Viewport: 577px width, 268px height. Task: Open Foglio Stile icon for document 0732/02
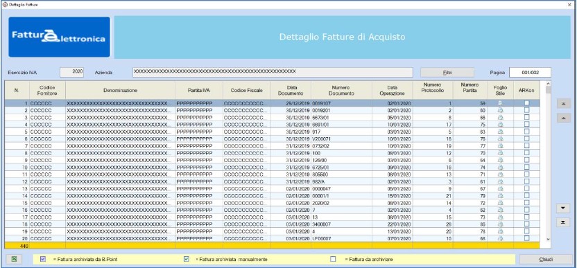[500, 146]
